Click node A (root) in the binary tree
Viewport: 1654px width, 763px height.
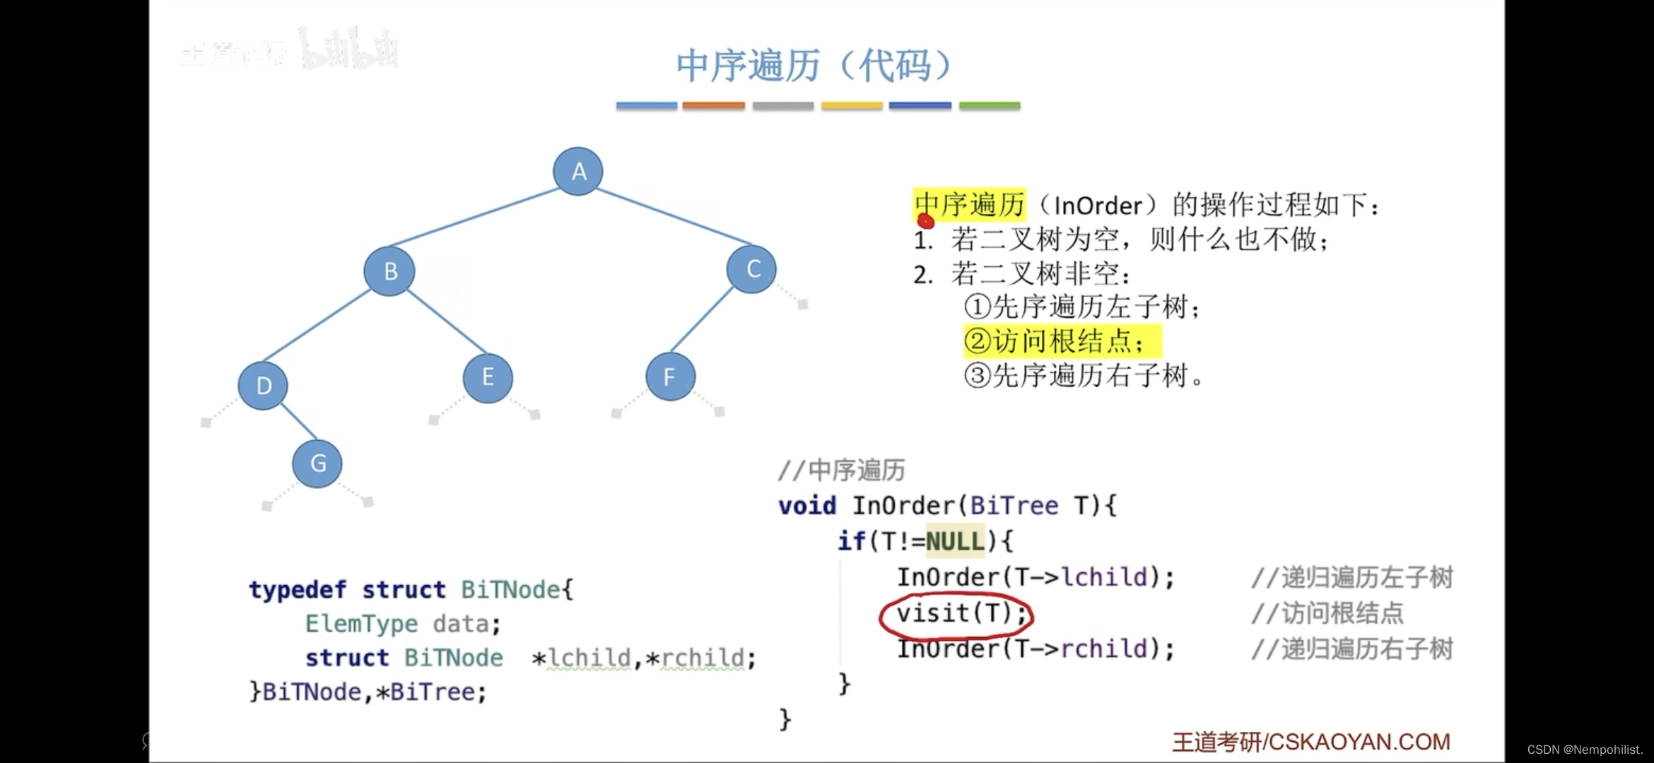click(578, 172)
